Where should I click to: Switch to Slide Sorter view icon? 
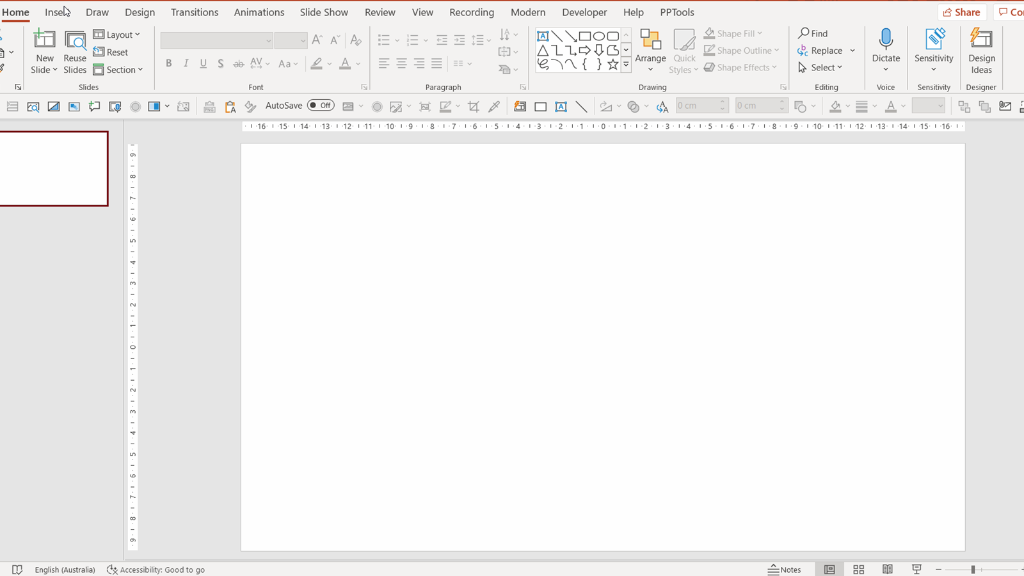click(x=859, y=569)
